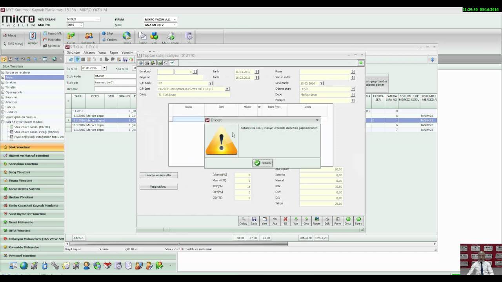The height and width of the screenshot is (282, 502).
Task: Open Vergi tablosu
Action: pyautogui.click(x=158, y=187)
